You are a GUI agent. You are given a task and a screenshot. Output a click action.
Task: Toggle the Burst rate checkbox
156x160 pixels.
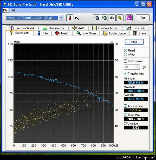click(x=125, y=115)
